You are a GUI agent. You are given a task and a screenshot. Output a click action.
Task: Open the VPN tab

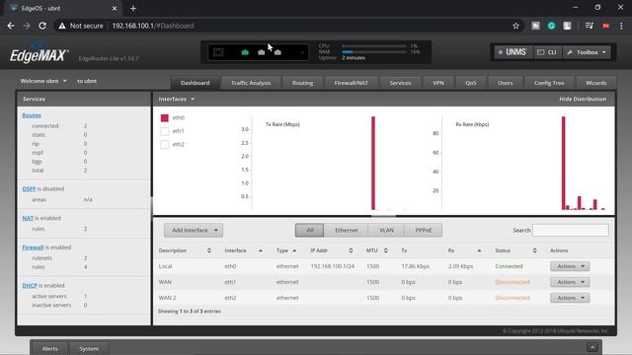438,83
